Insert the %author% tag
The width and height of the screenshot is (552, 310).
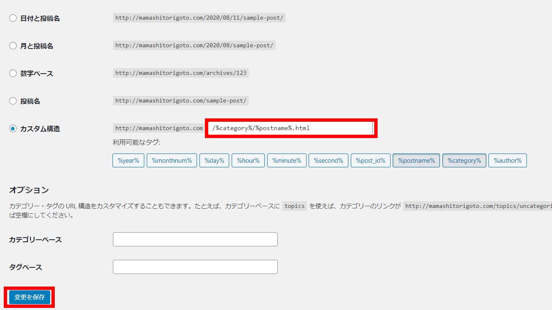507,161
